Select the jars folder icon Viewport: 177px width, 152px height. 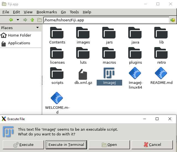click(109, 33)
